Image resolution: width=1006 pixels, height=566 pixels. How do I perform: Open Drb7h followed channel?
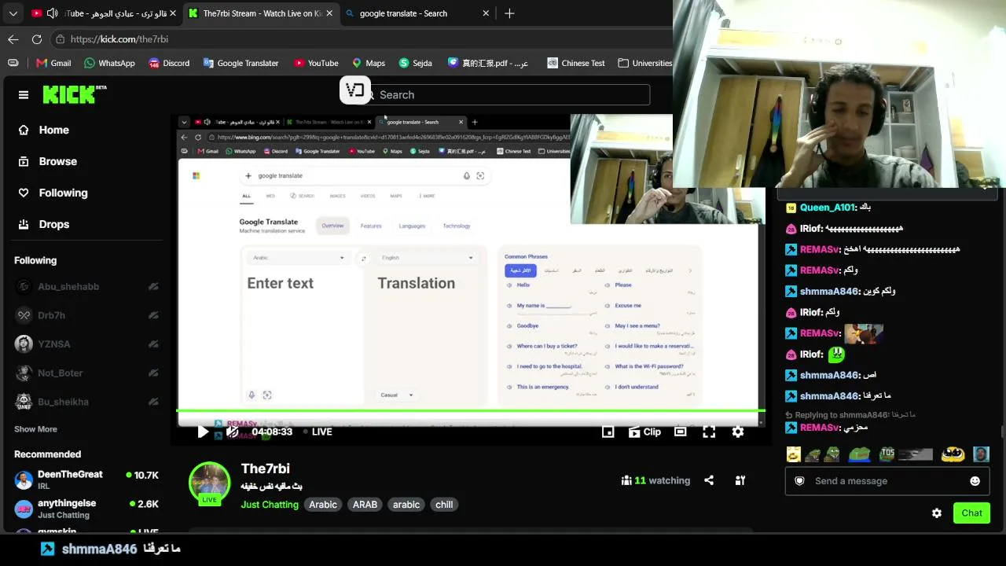tap(86, 315)
